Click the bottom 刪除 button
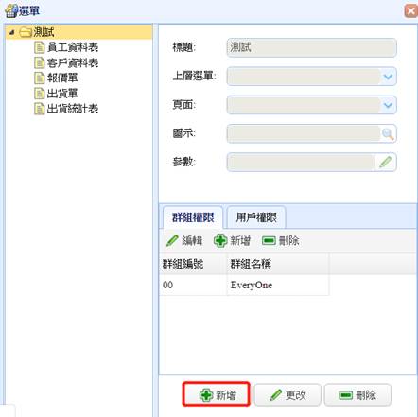Viewport: 418px width, 417px height. click(357, 394)
